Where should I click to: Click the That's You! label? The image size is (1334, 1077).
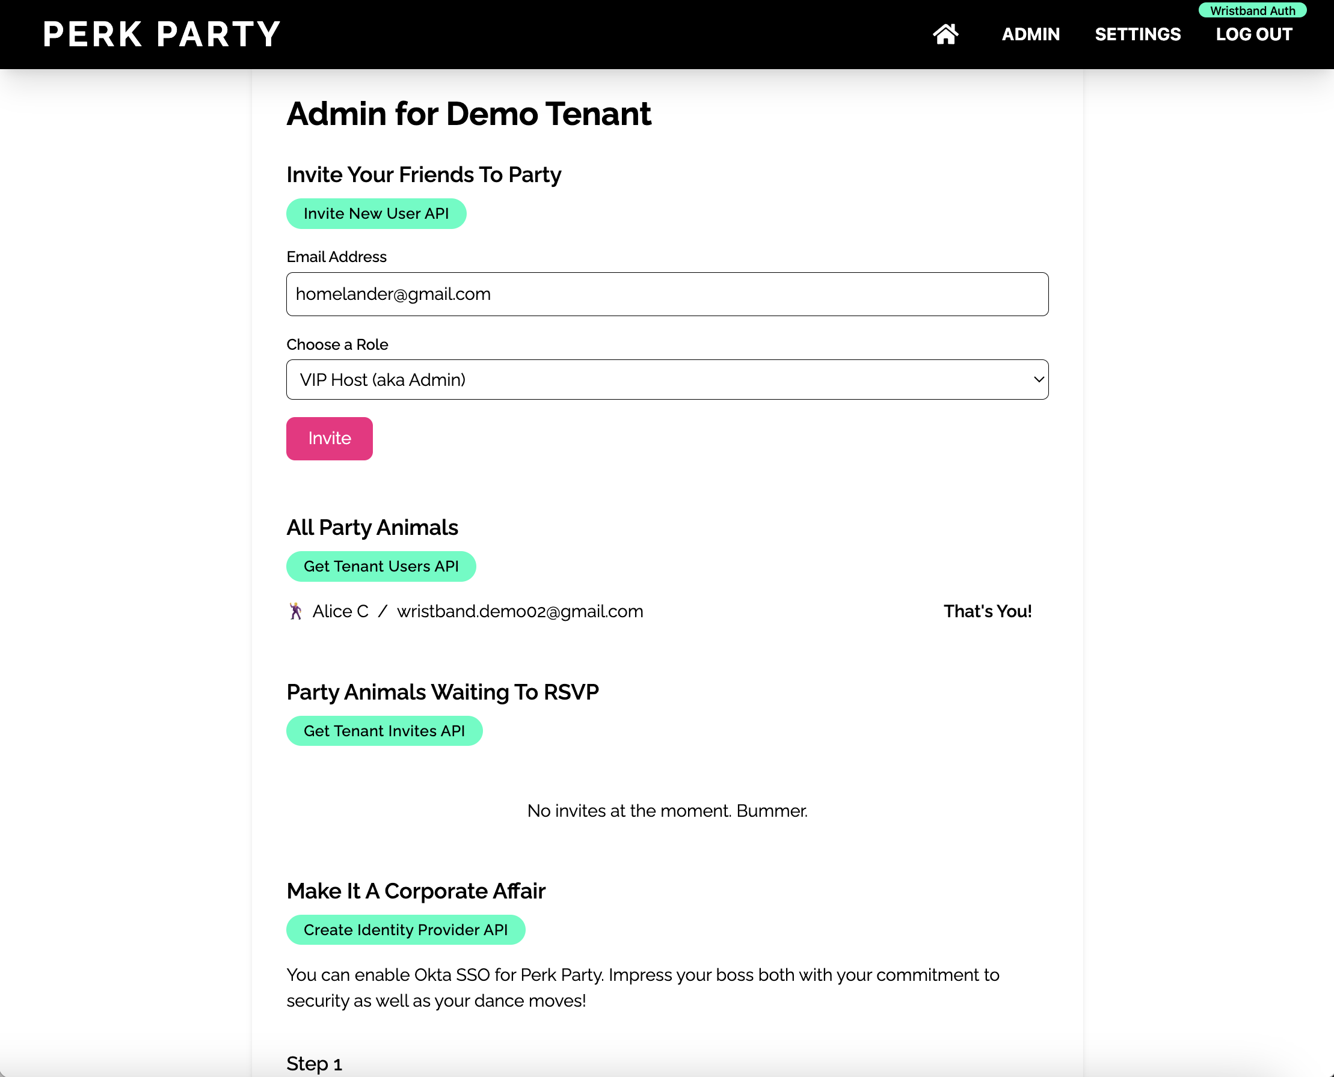coord(988,612)
